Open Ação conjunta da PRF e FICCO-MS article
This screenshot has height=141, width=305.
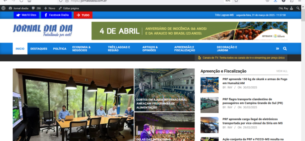click(x=253, y=139)
